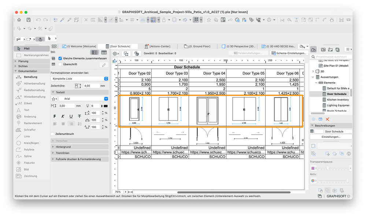The height and width of the screenshot is (217, 366).
Task: Open the Komplette Liste dropdown
Action: [80, 79]
